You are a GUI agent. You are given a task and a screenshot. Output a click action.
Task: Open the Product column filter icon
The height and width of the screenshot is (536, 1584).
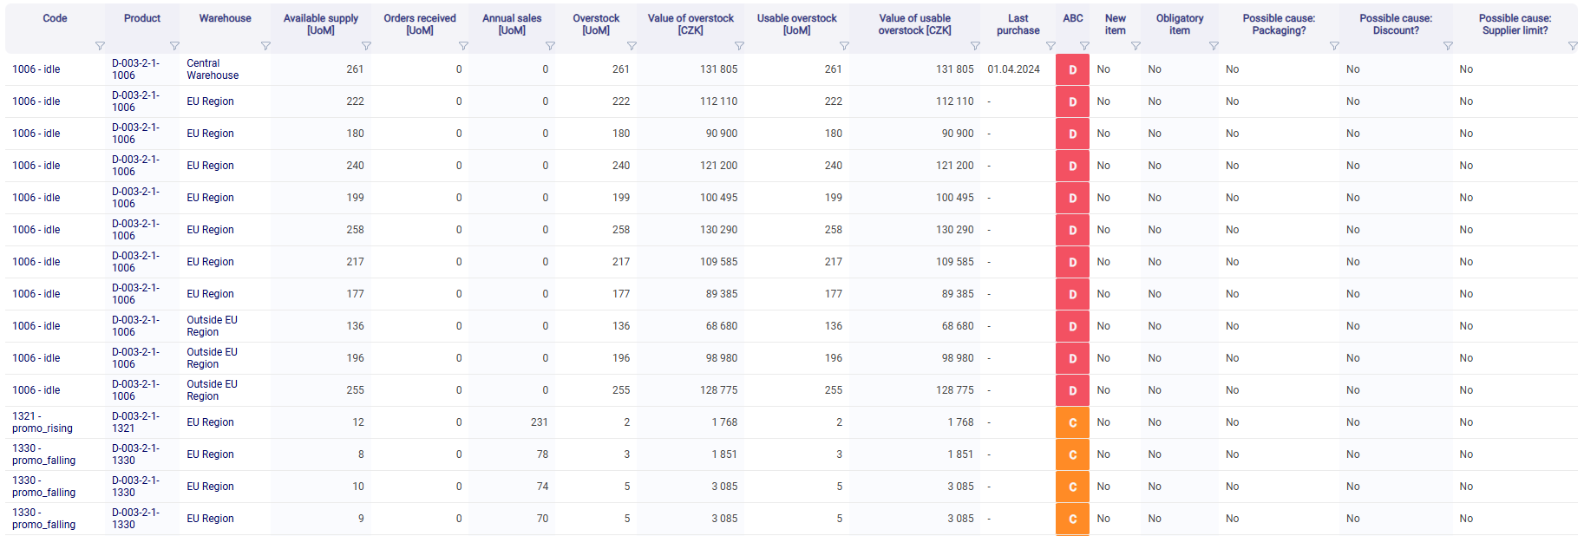[174, 46]
